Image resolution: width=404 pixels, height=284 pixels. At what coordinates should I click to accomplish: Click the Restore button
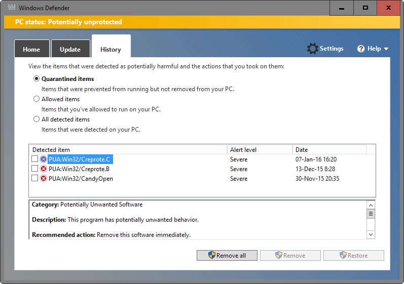pyautogui.click(x=354, y=256)
